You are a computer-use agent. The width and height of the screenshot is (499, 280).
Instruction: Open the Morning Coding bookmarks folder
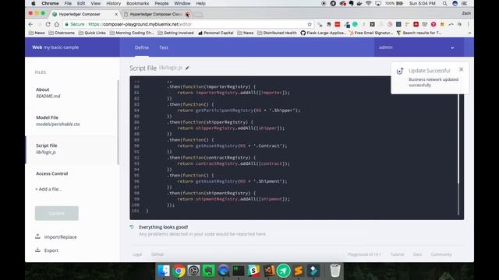click(x=132, y=33)
